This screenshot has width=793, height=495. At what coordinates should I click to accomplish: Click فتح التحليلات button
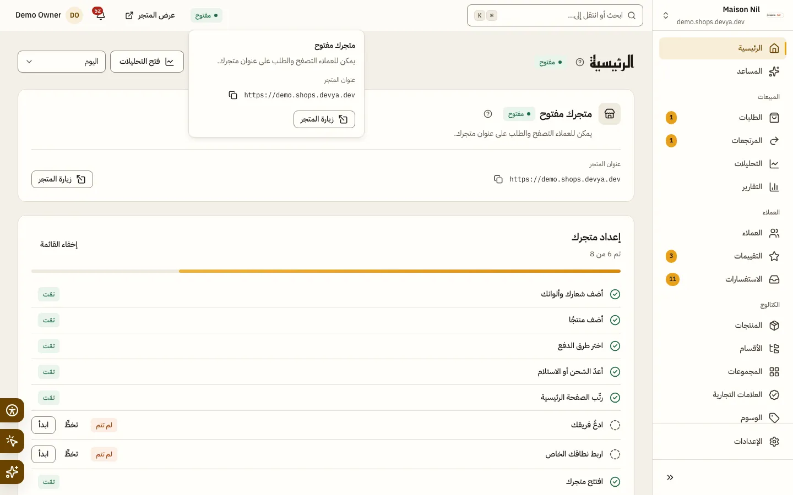pos(147,62)
